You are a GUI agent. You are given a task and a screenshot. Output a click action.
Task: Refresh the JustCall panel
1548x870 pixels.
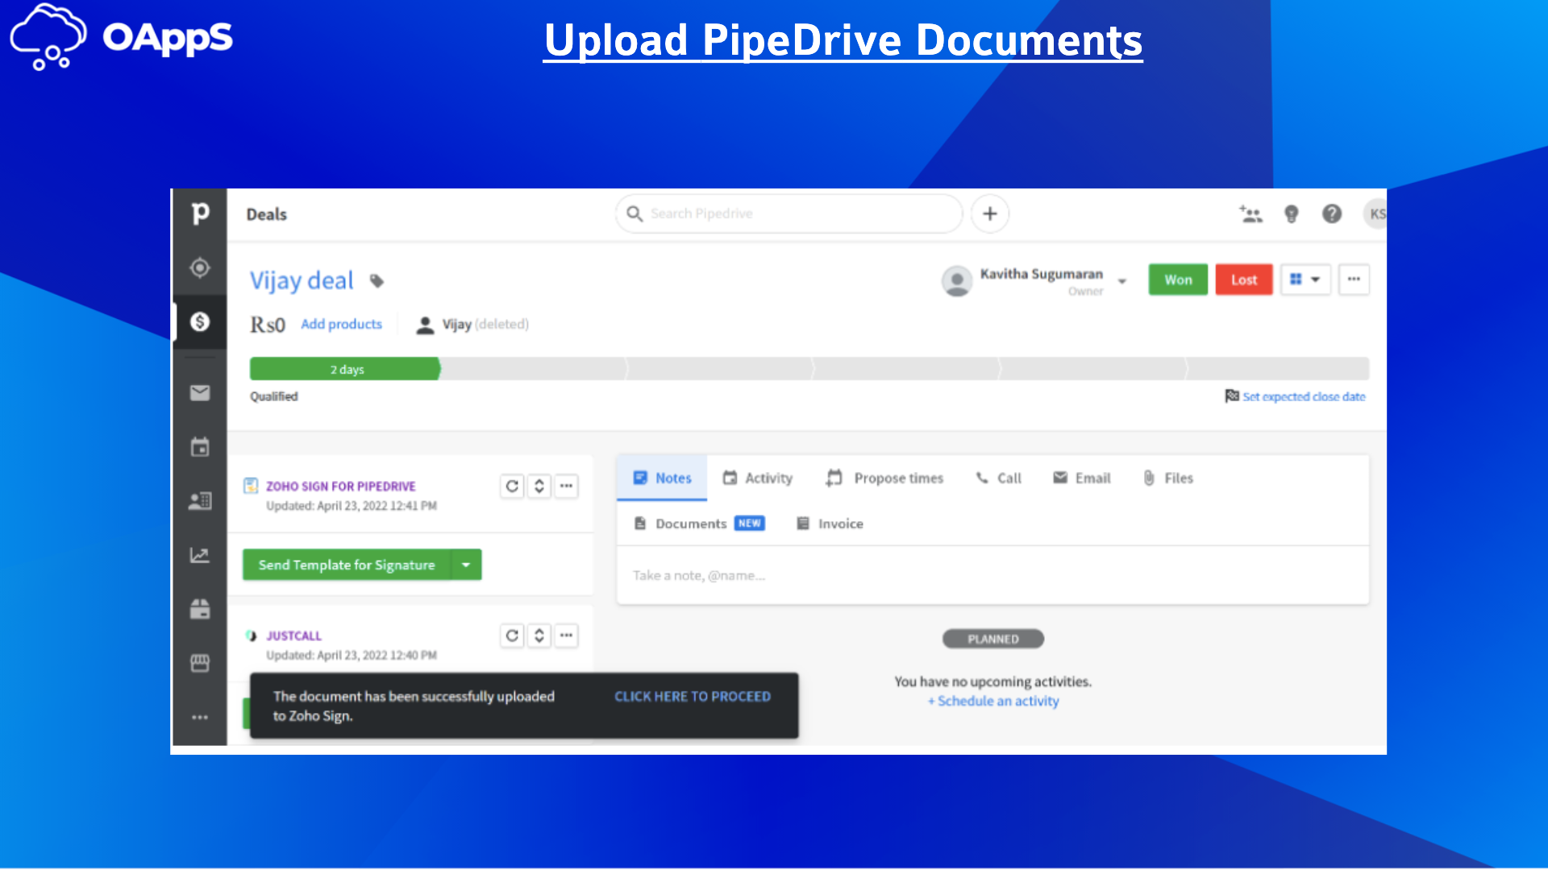click(x=512, y=636)
